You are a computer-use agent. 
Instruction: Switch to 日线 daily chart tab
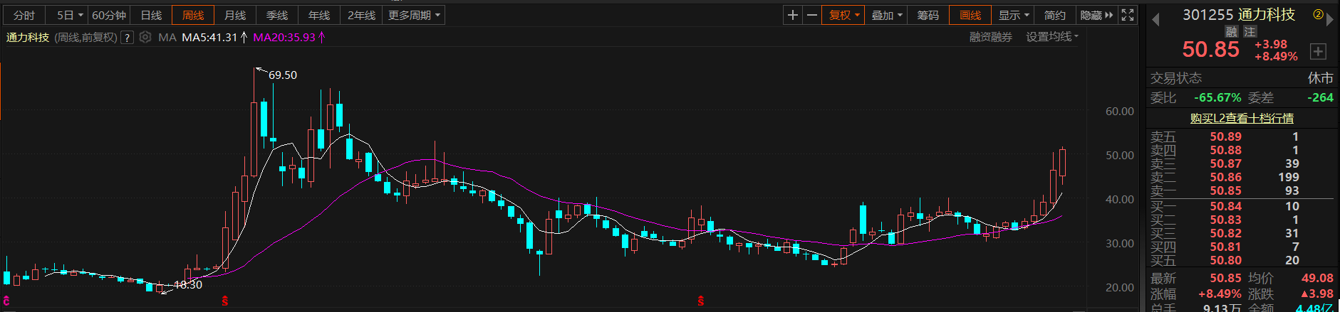pos(151,15)
